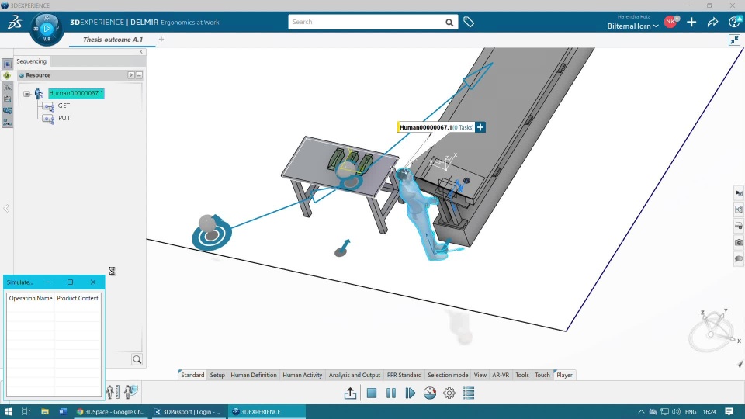745x419 pixels.
Task: Switch to the Selection mode tab
Action: tap(448, 375)
